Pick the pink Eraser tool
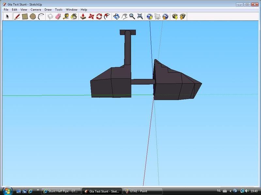Screen dimensions: 261x195 58,17
